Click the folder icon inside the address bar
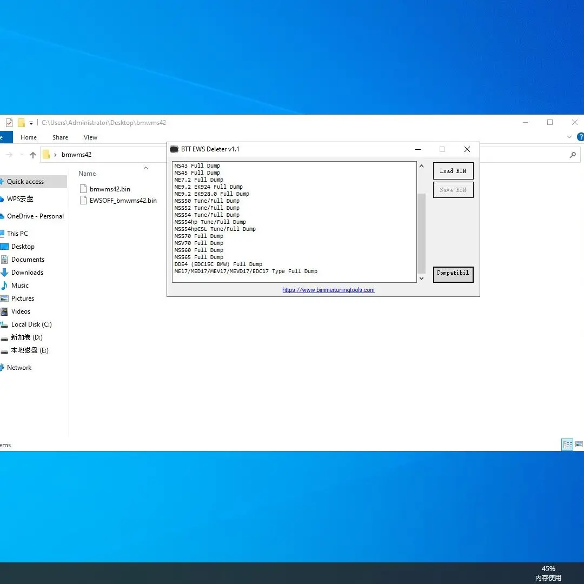The height and width of the screenshot is (584, 584). 46,155
